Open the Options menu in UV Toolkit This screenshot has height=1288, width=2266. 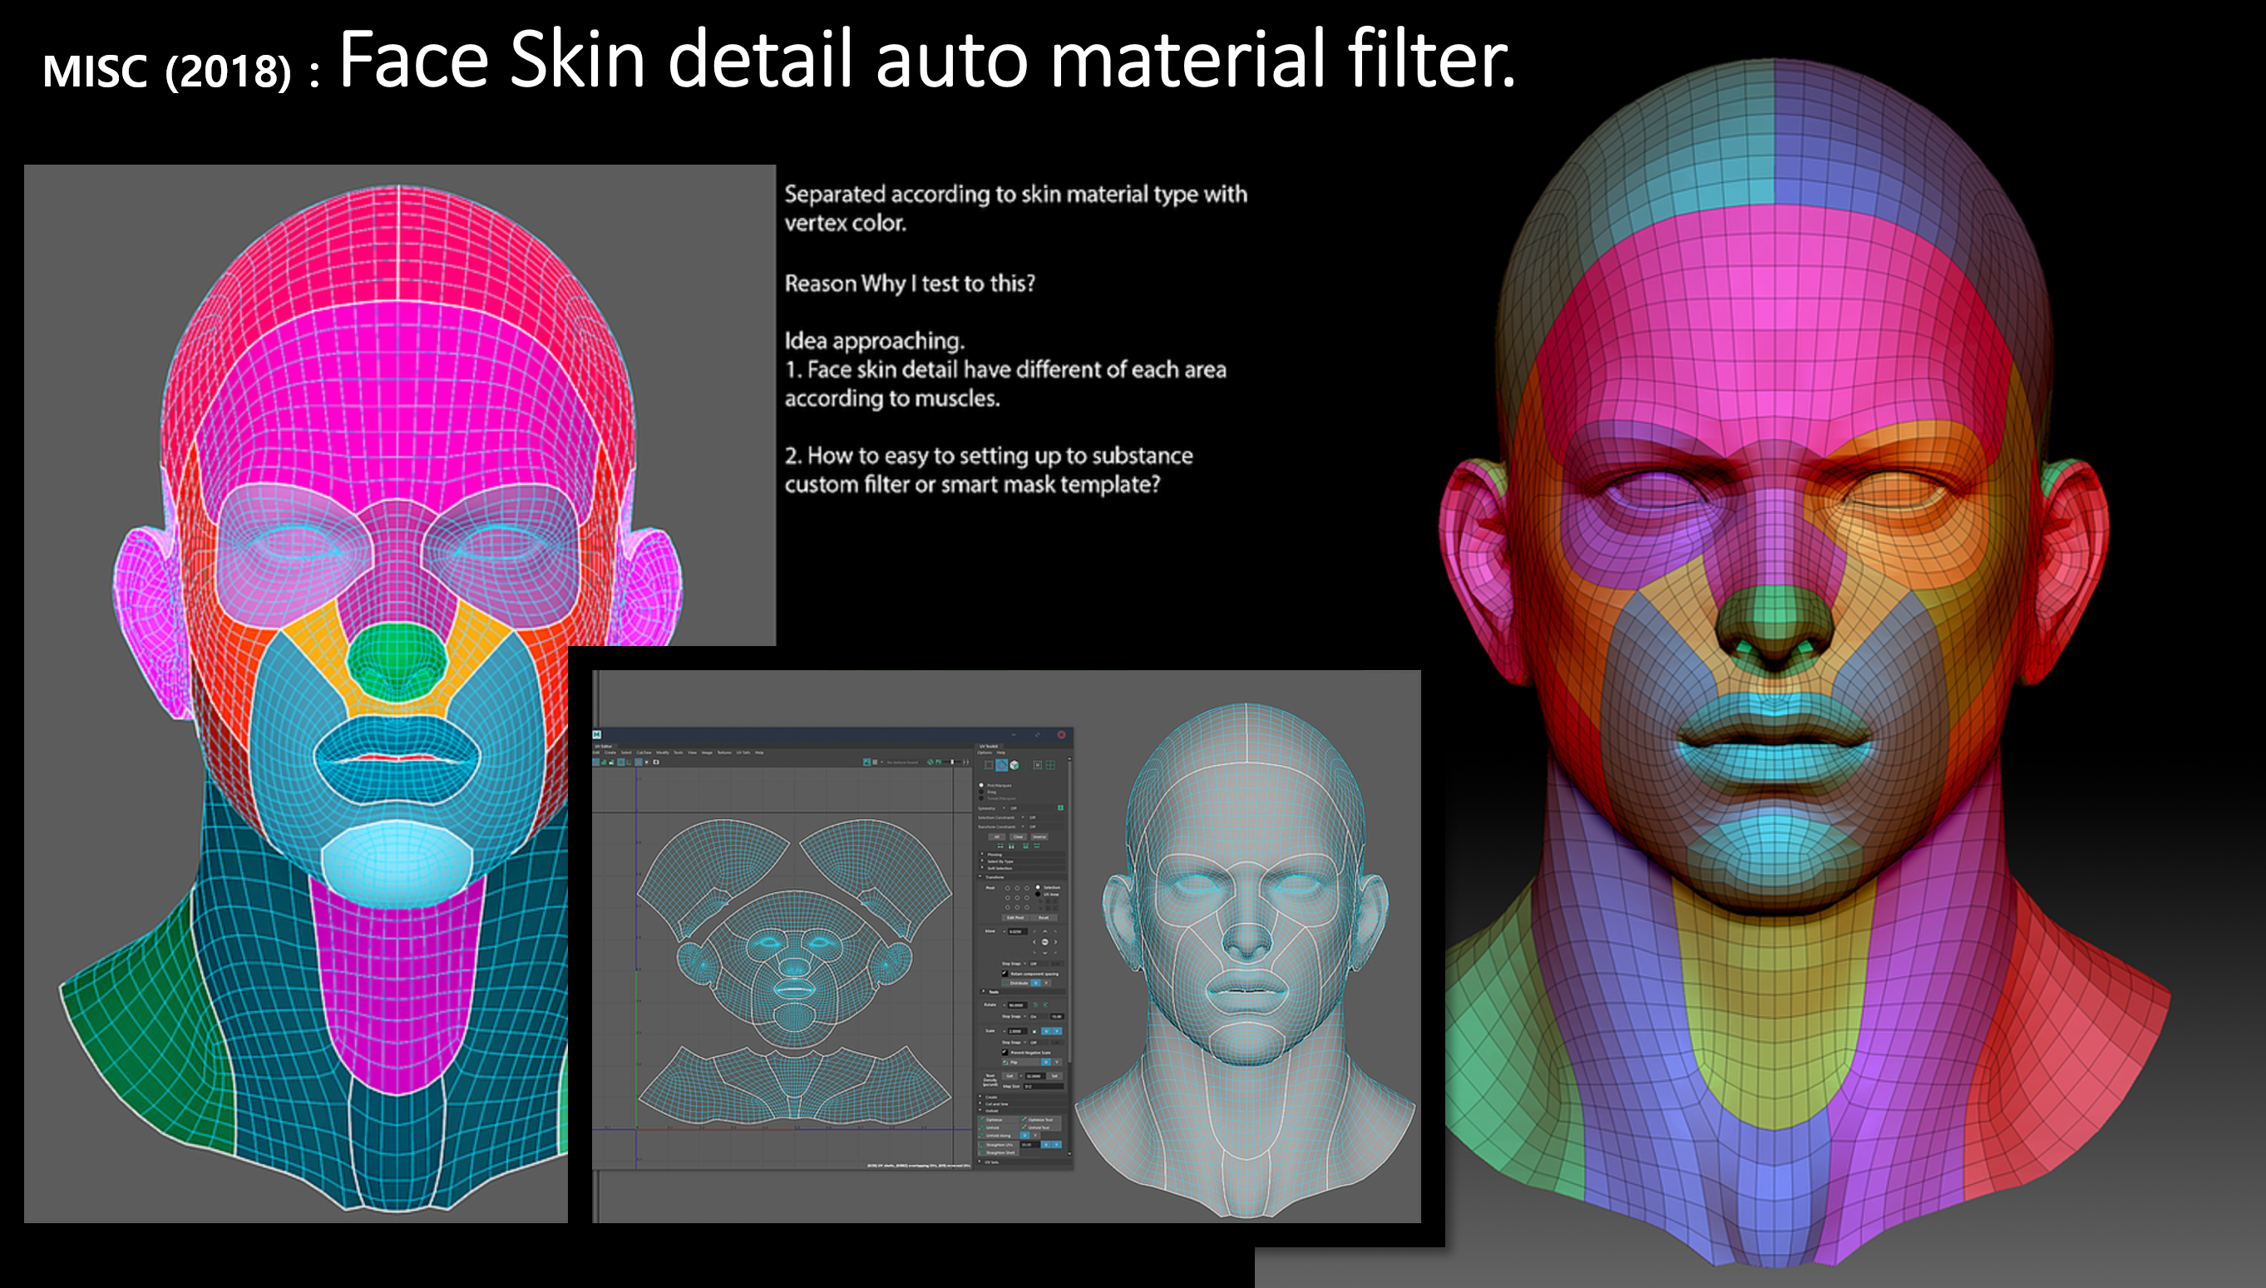coord(985,753)
